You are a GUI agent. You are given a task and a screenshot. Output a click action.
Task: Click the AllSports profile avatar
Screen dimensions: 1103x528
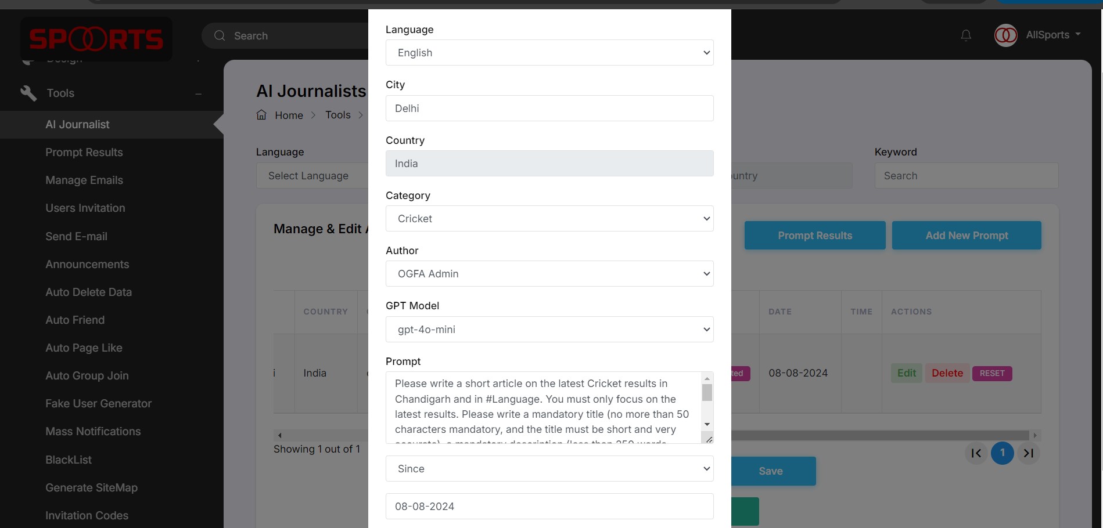[1006, 35]
